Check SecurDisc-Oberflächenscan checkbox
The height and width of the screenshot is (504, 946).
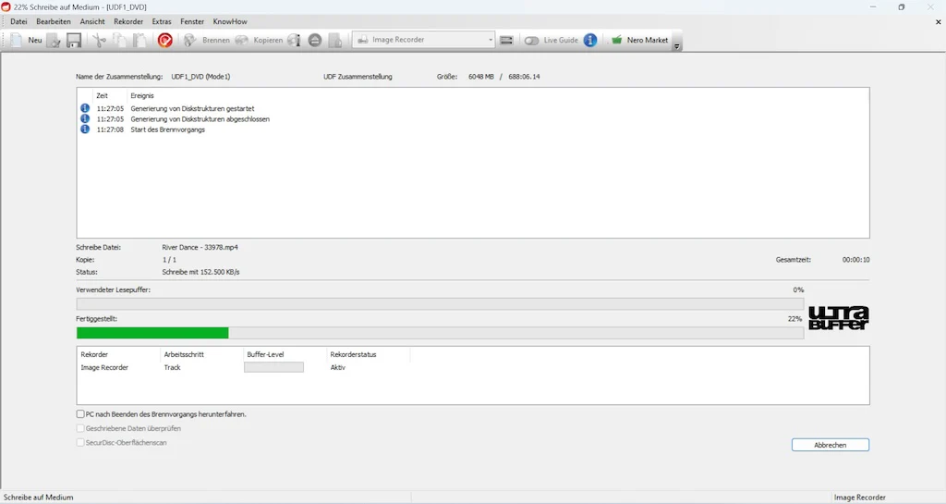pyautogui.click(x=80, y=442)
